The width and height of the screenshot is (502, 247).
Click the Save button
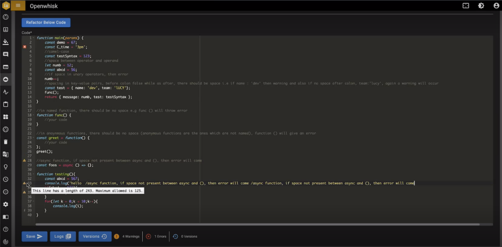[x=35, y=236]
